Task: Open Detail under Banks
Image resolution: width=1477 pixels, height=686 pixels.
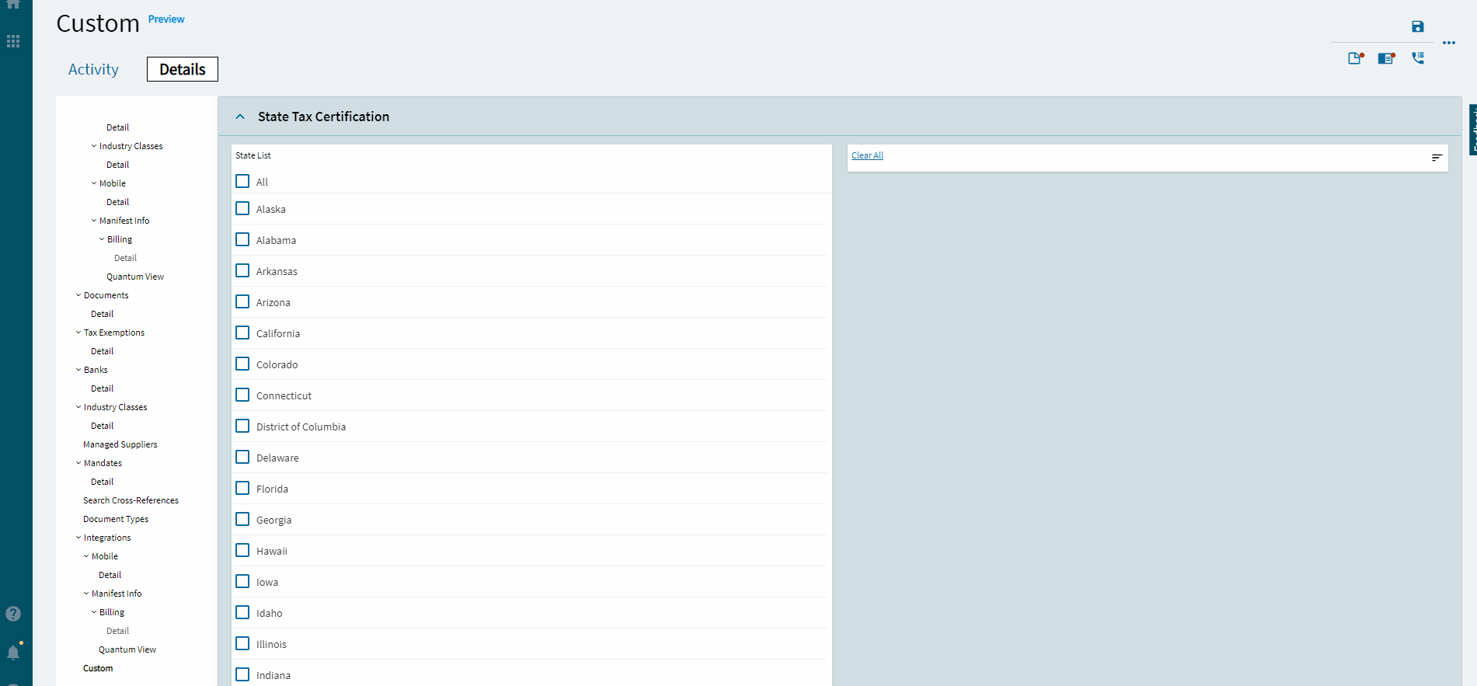Action: (102, 388)
